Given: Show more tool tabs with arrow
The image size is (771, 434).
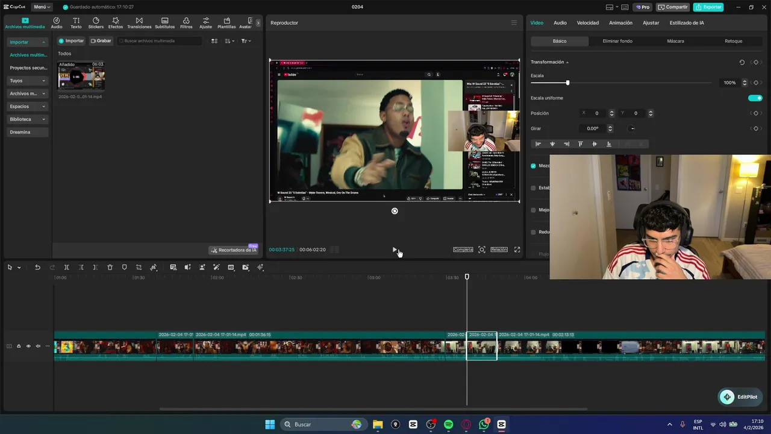Looking at the screenshot, I should (x=258, y=23).
